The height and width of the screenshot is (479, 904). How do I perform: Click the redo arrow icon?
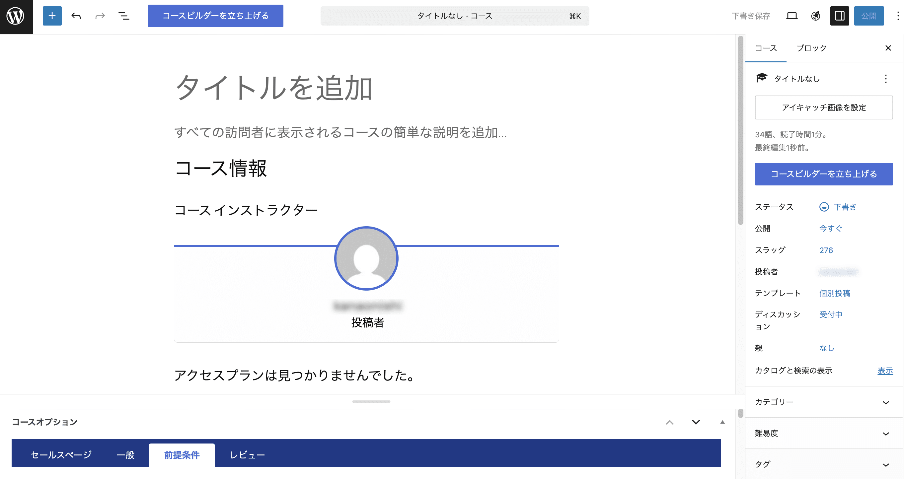(x=99, y=16)
